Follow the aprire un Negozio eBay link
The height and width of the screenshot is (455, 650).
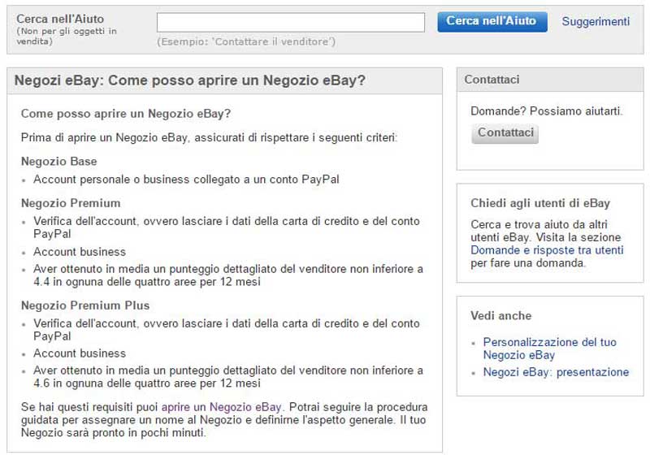[x=221, y=407]
